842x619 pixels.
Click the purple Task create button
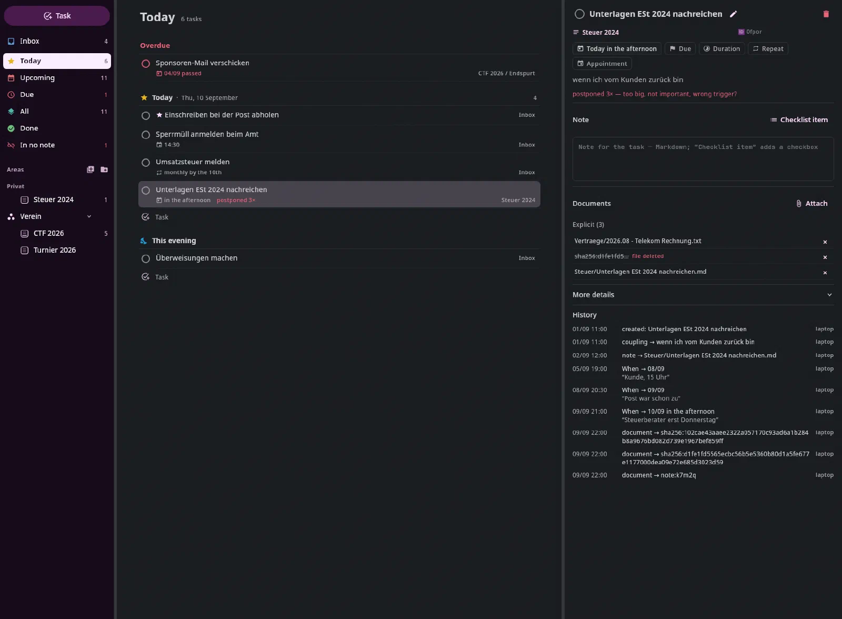coord(57,16)
